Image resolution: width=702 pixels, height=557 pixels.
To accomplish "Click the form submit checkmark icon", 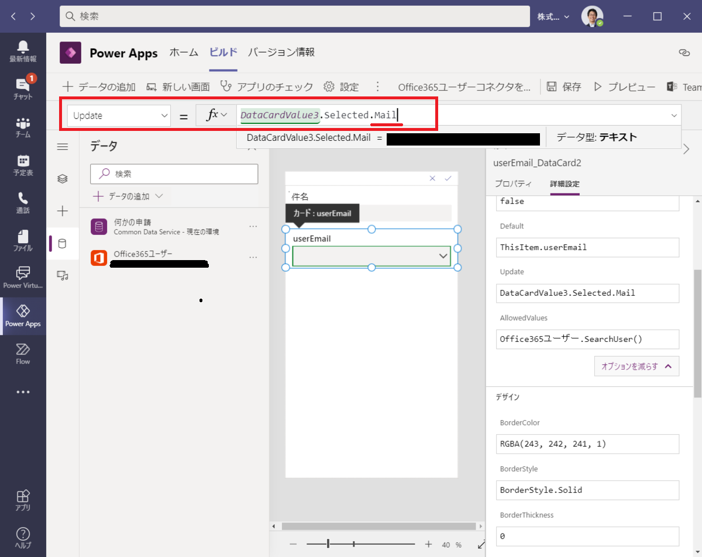I will pyautogui.click(x=448, y=178).
